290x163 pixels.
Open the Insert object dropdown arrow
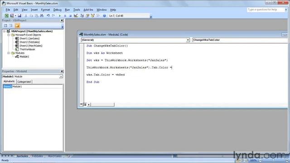15,16
